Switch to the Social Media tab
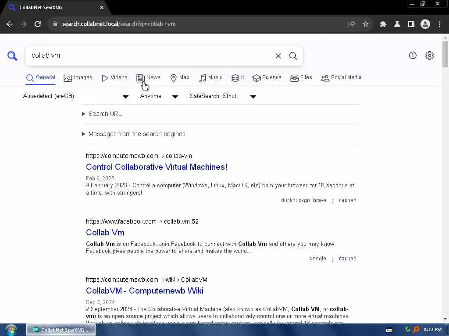Image resolution: width=449 pixels, height=336 pixels. point(341,78)
